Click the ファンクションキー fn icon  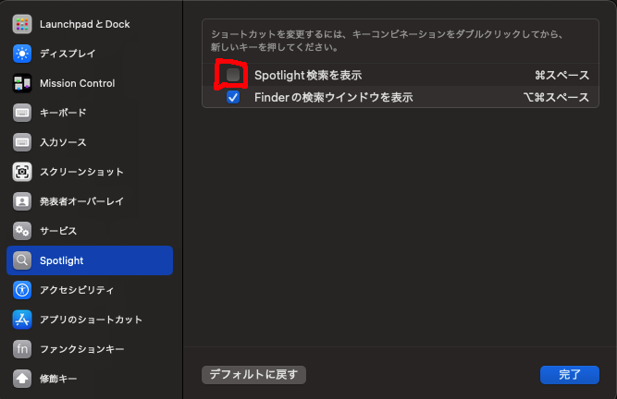(22, 349)
